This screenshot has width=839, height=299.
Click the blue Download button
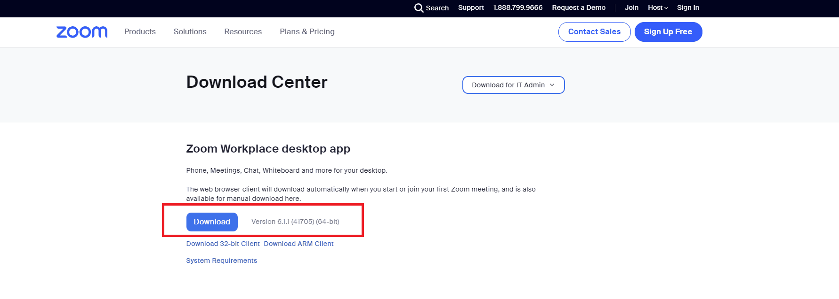click(212, 222)
